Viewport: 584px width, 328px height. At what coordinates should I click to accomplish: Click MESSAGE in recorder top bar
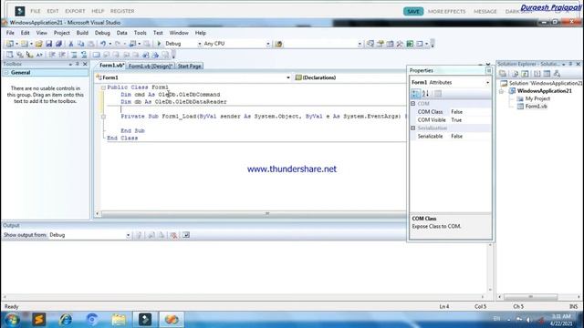pyautogui.click(x=485, y=12)
